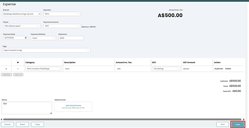Click the horizontal scrollbar track
Image resolution: width=249 pixels, height=128 pixels.
coord(122,119)
